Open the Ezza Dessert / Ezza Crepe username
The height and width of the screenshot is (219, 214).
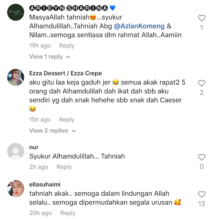(x=66, y=73)
